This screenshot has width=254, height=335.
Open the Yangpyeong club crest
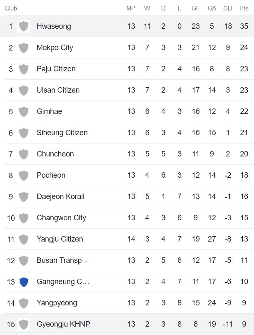point(24,303)
